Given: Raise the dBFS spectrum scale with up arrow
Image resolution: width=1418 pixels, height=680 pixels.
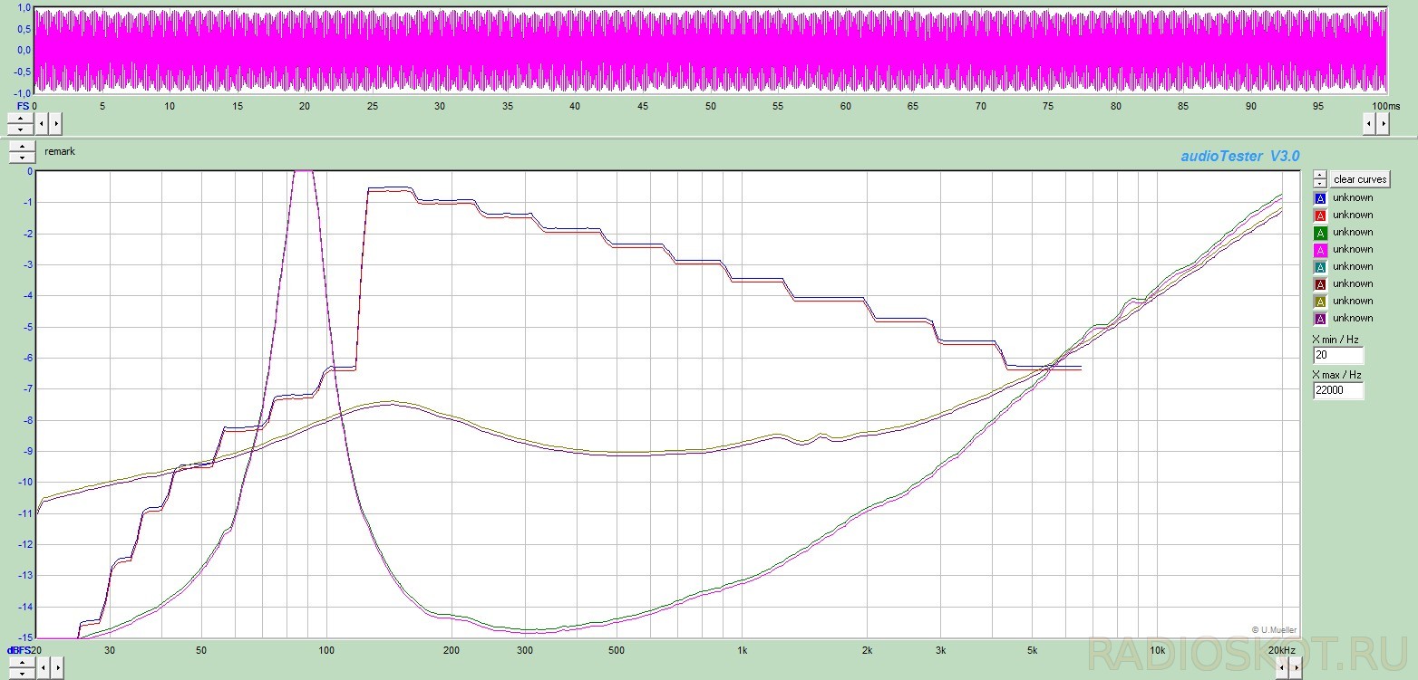Looking at the screenshot, I should tap(21, 663).
